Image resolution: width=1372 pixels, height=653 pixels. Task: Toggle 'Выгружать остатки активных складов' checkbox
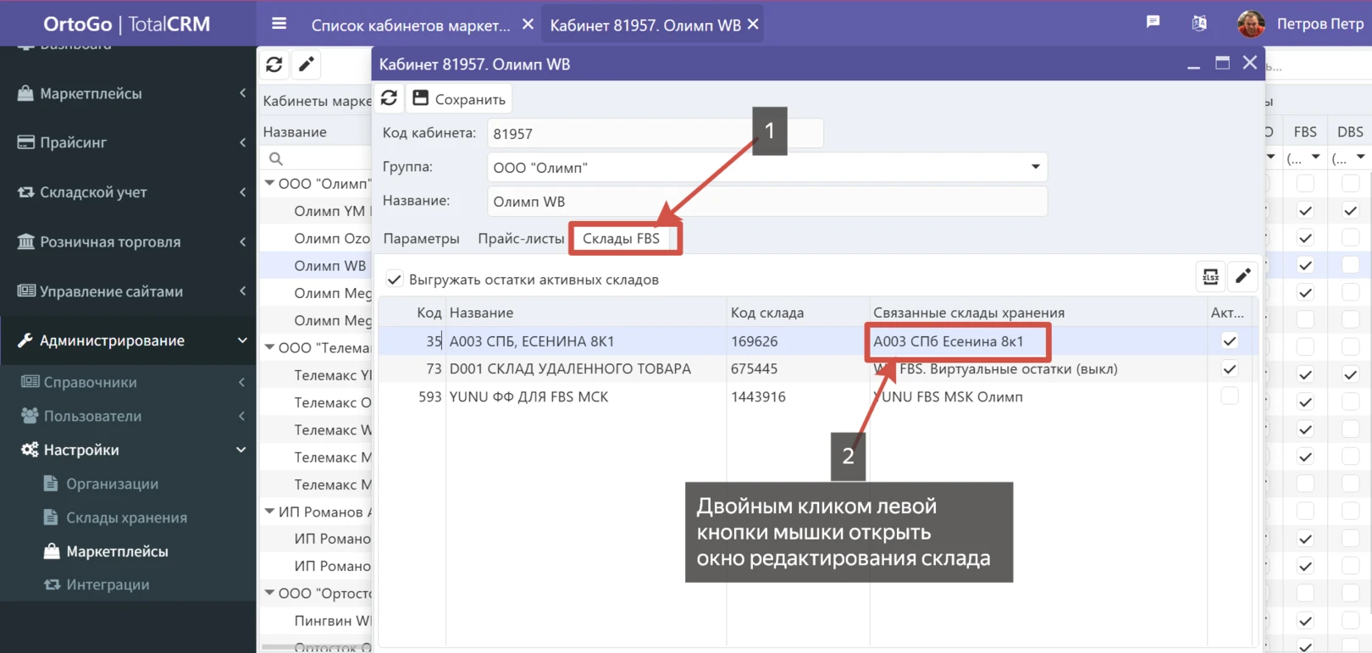click(x=395, y=279)
